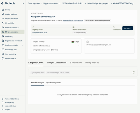The width and height of the screenshot is (140, 113).
Task: Click the Carbon project developer / implementor tag
Action: [97, 20]
